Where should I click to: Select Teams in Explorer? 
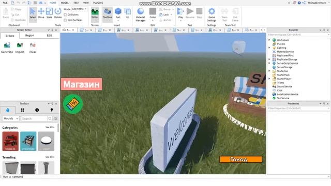point(280,83)
